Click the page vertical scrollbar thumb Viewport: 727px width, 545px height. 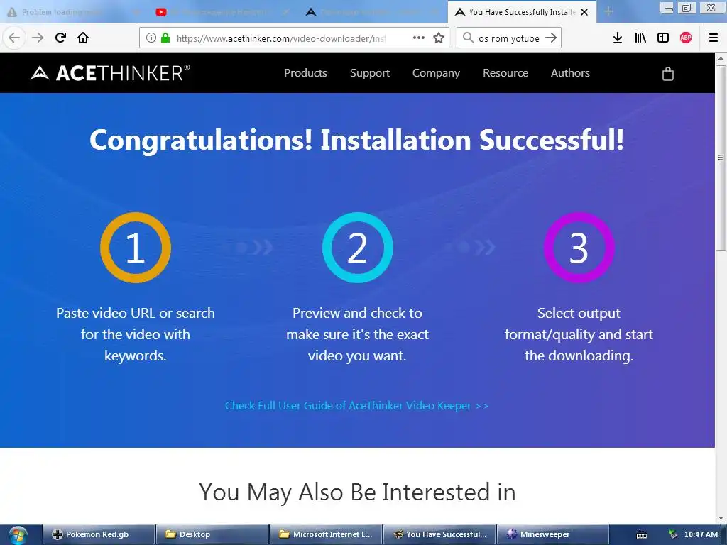(721, 158)
